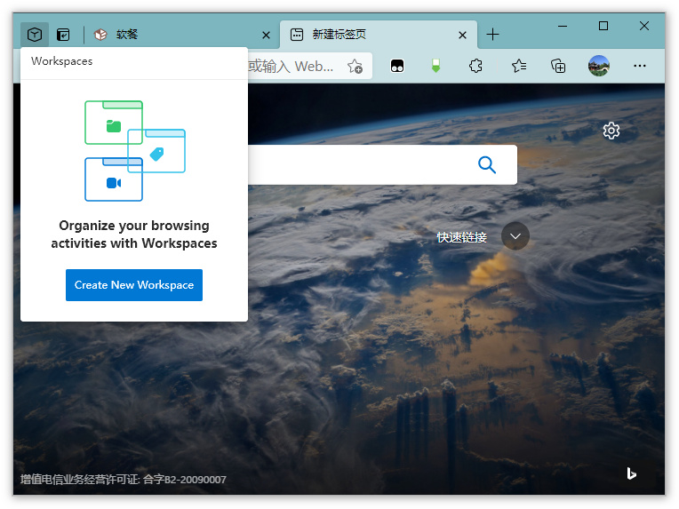Open the Collections icon

coord(558,66)
